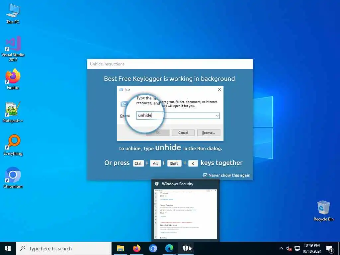Click the large unhide word in instructions
This screenshot has width=340, height=255.
coord(168,147)
